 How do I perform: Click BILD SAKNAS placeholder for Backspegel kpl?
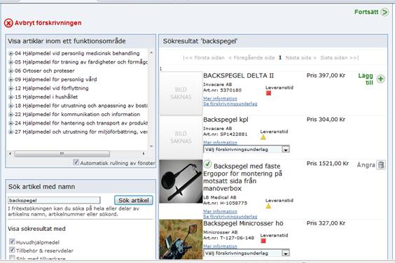[x=181, y=137]
